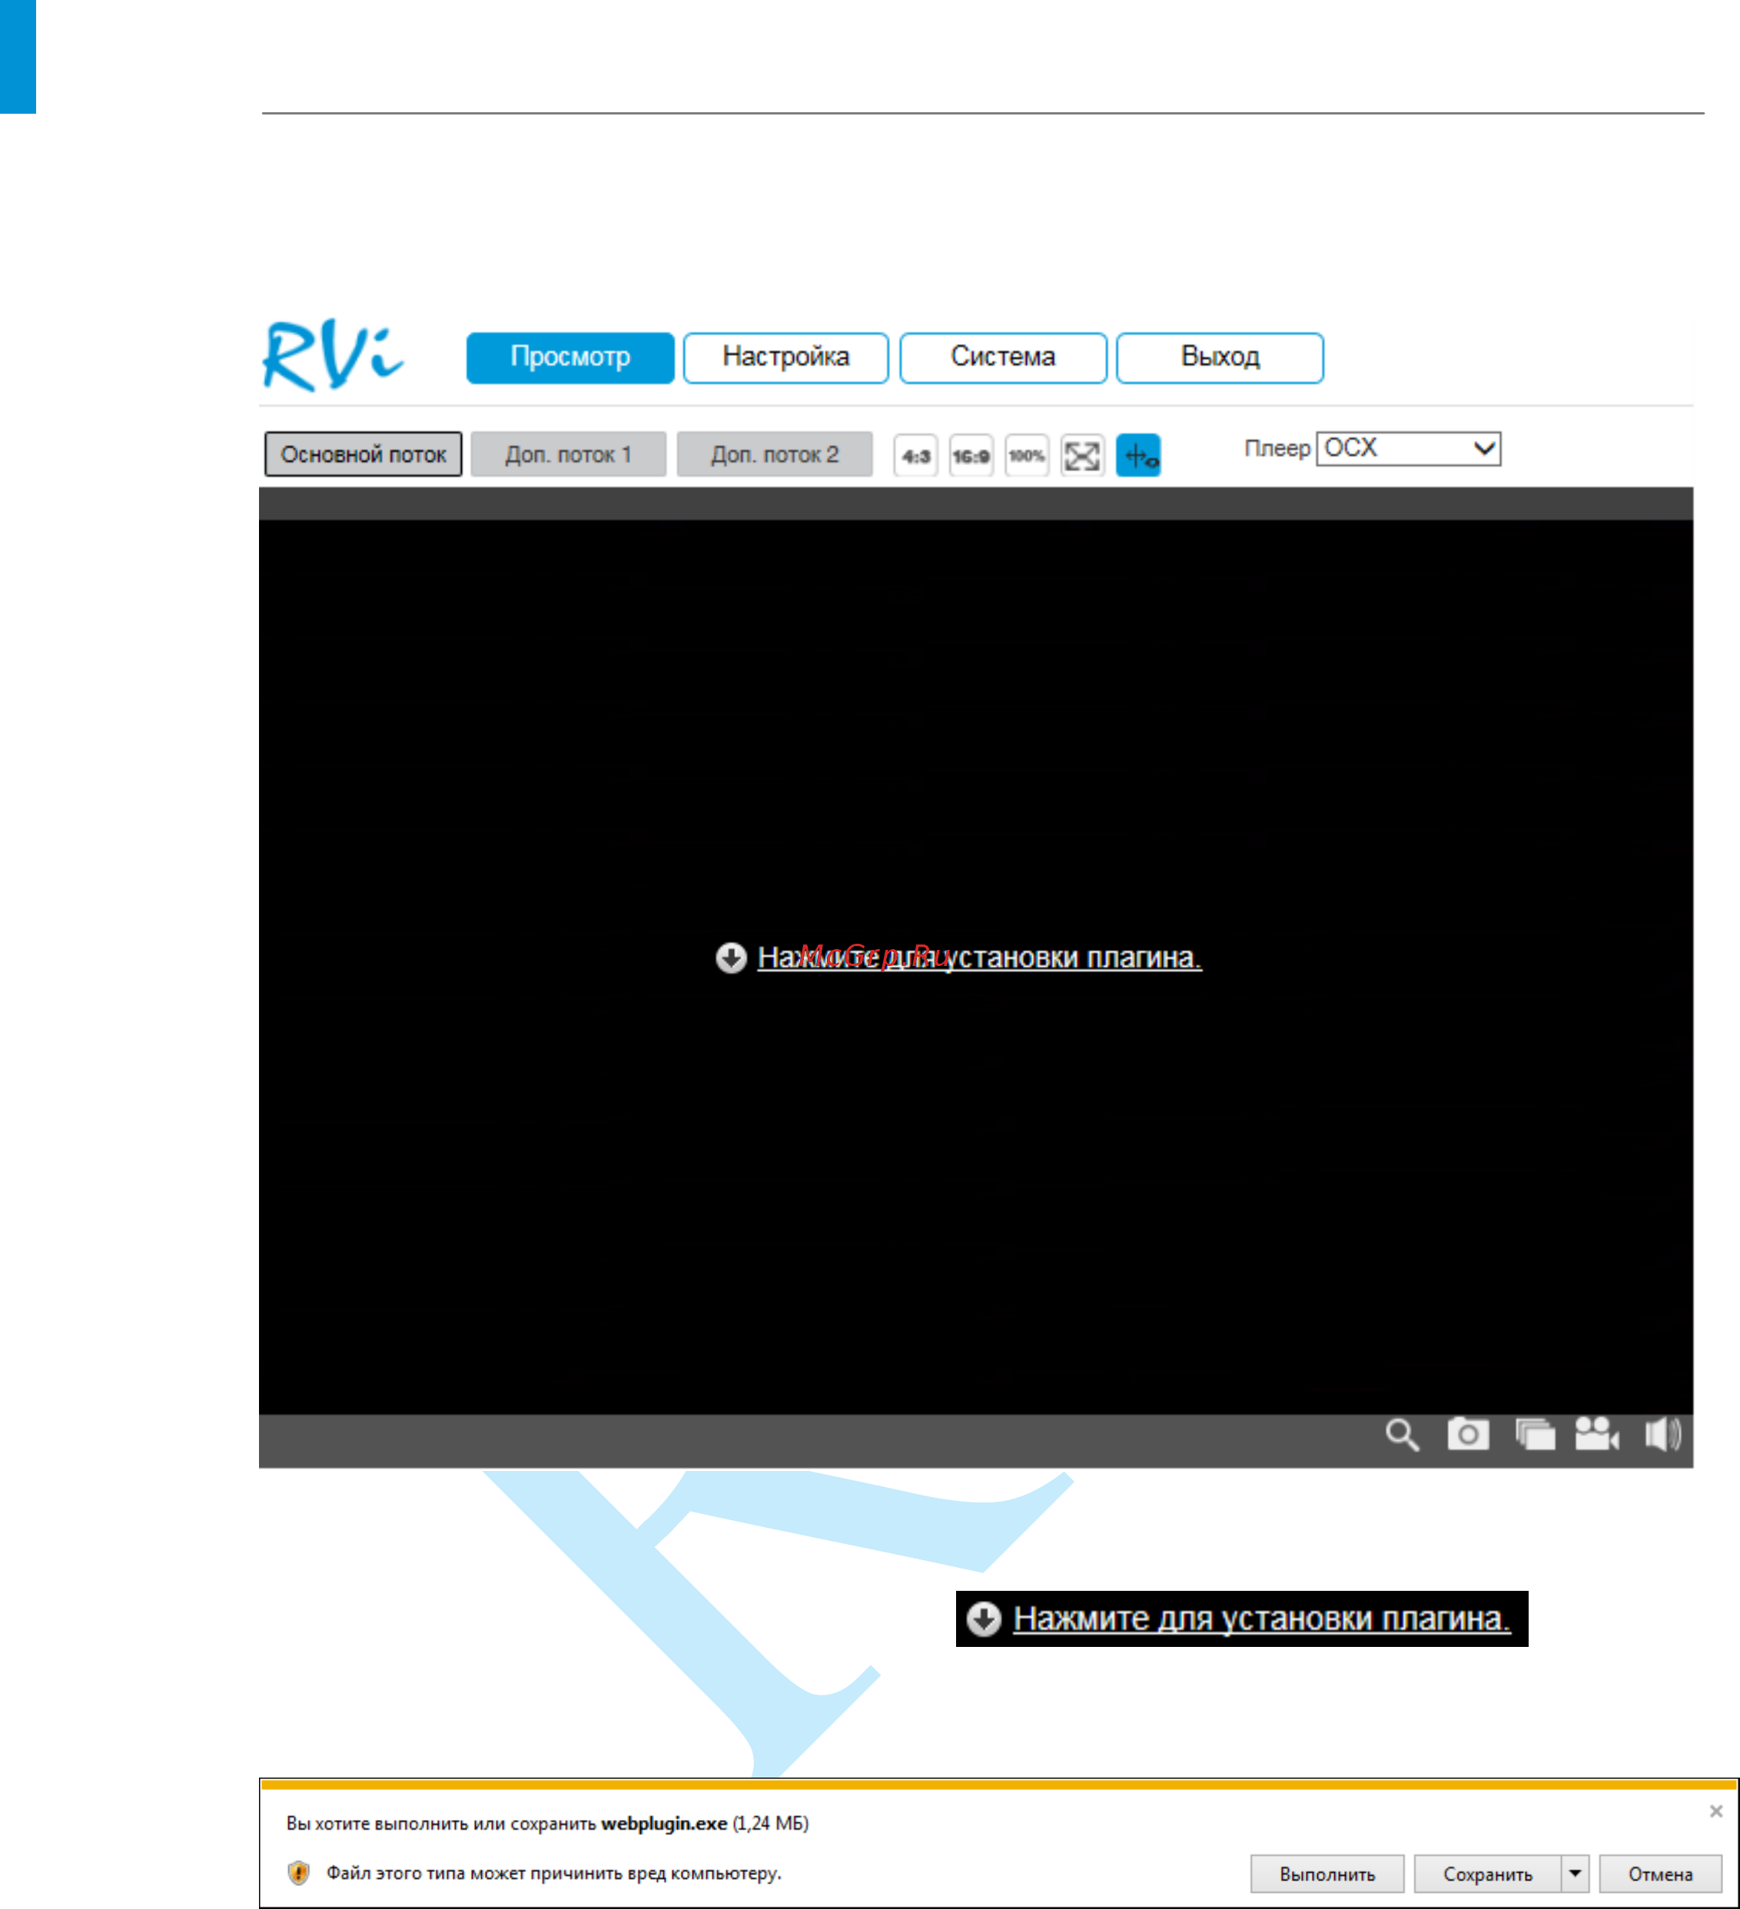Switch to Доп. поток 2 stream
Screen dimensions: 1740x1909
(775, 454)
